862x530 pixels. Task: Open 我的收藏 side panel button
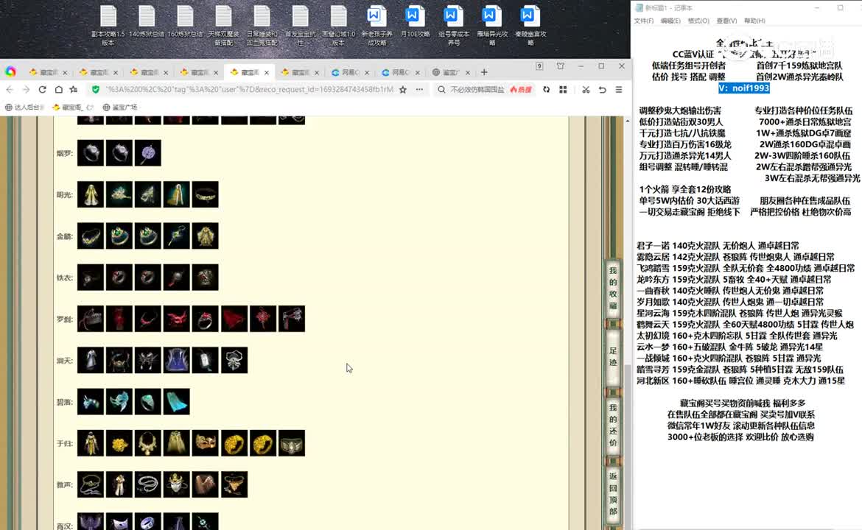coord(613,289)
